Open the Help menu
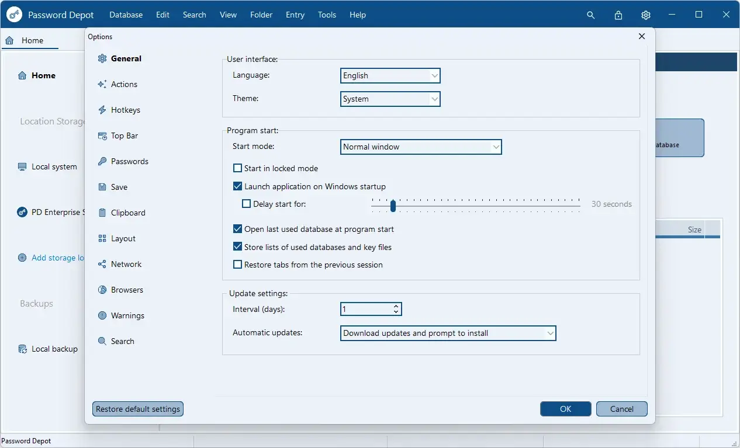740x448 pixels. (358, 15)
